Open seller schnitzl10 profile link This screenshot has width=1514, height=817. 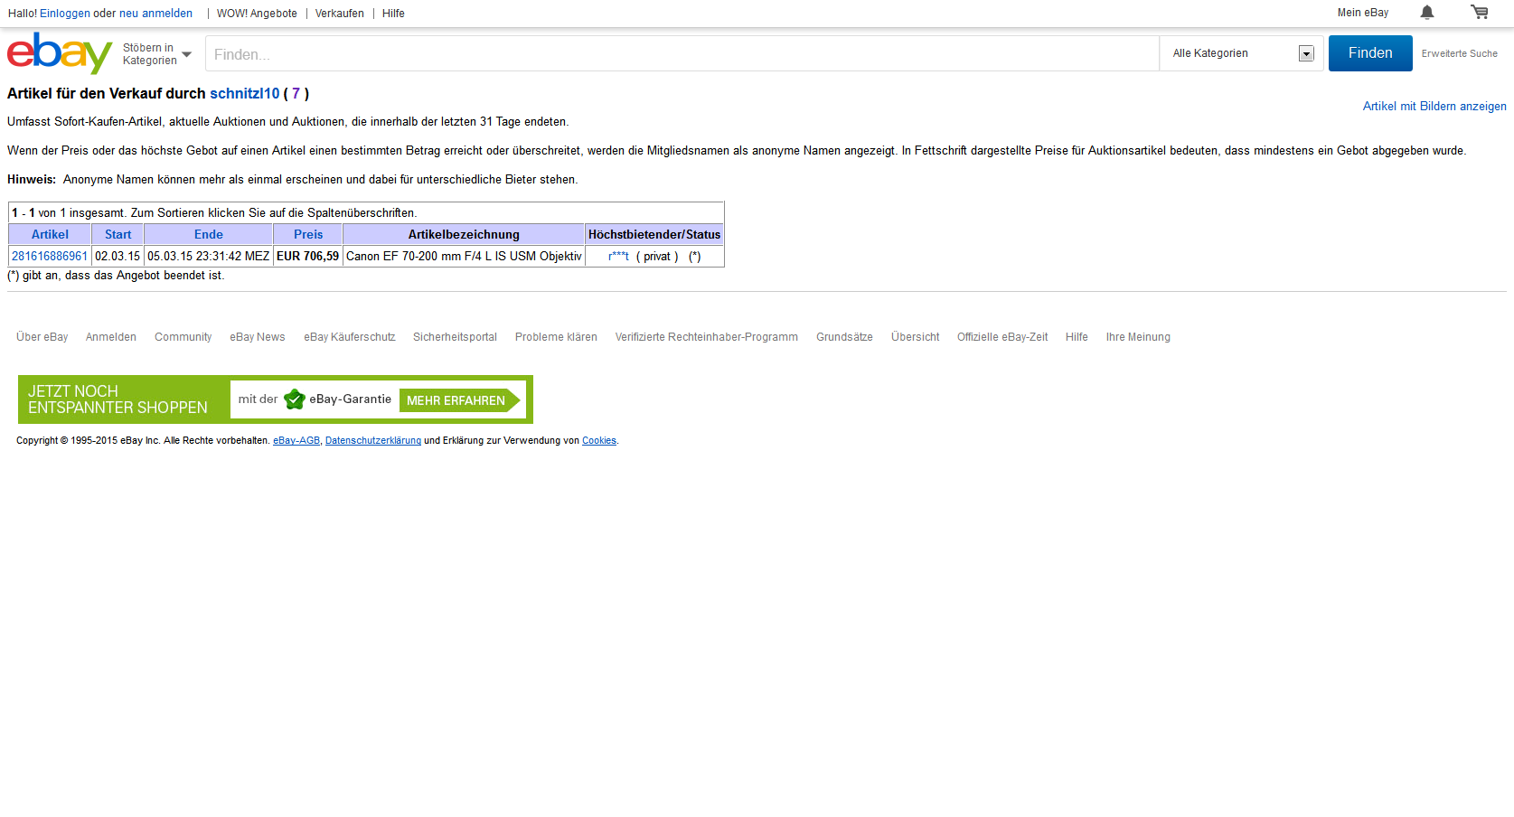point(244,94)
